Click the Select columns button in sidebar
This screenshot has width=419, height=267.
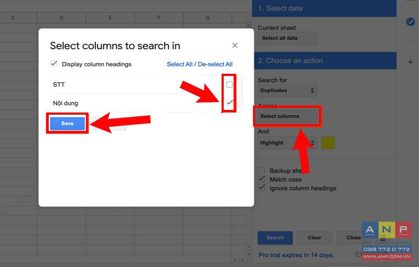[x=287, y=116]
